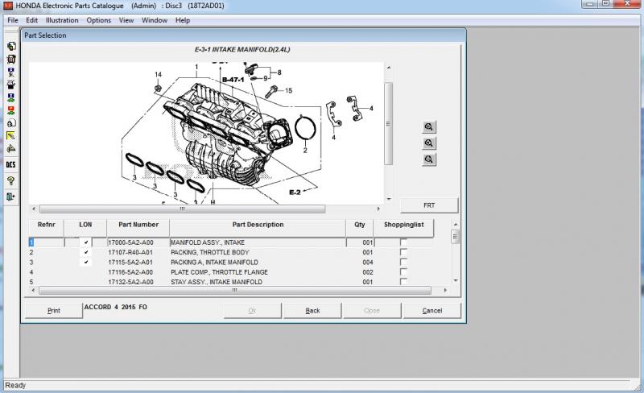Click the Honda app icon in title bar
The image size is (644, 393).
(x=8, y=6)
